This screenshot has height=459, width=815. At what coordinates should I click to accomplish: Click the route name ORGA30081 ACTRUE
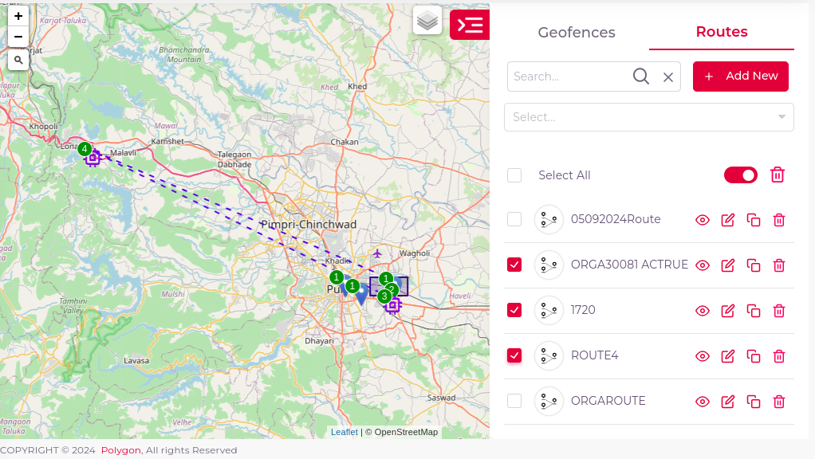(x=629, y=265)
